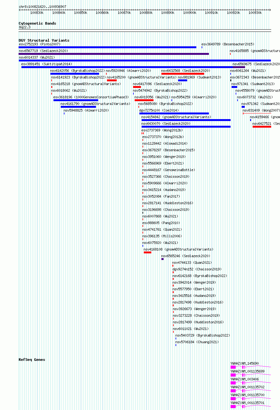Select variant nsv6018062 (Wu2021)
The width and height of the screenshot is (280, 410).
tap(69, 90)
